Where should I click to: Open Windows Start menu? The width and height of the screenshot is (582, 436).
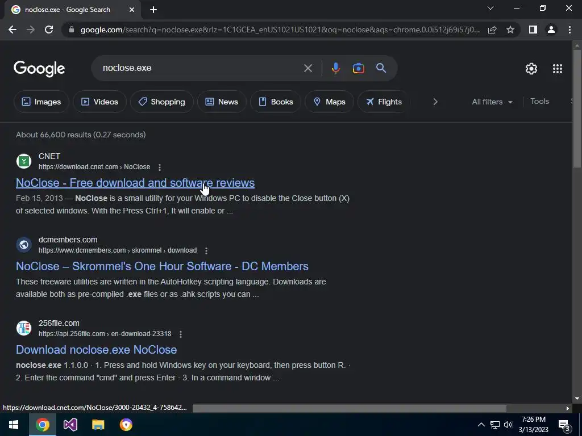coord(14,425)
